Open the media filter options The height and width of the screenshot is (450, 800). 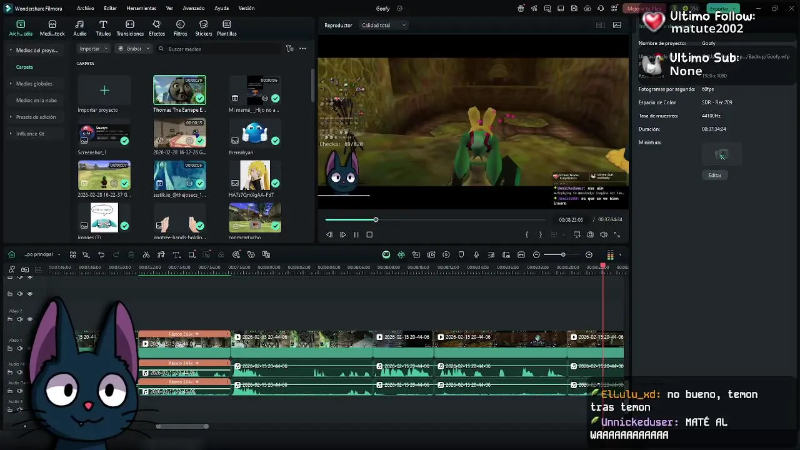289,49
